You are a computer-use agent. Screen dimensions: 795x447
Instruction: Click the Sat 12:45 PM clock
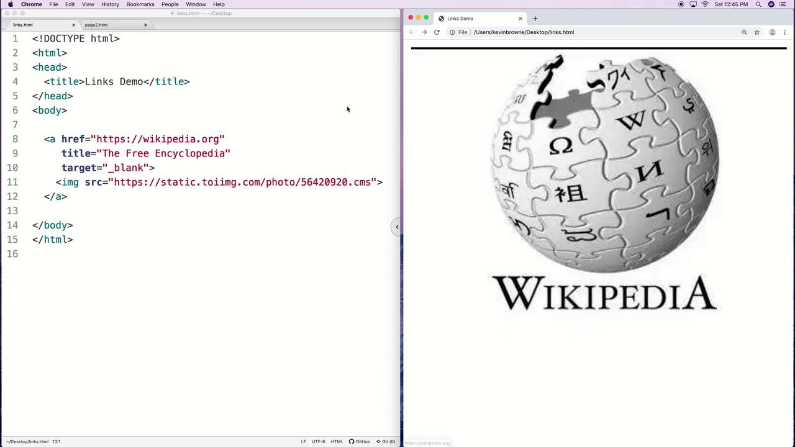731,4
